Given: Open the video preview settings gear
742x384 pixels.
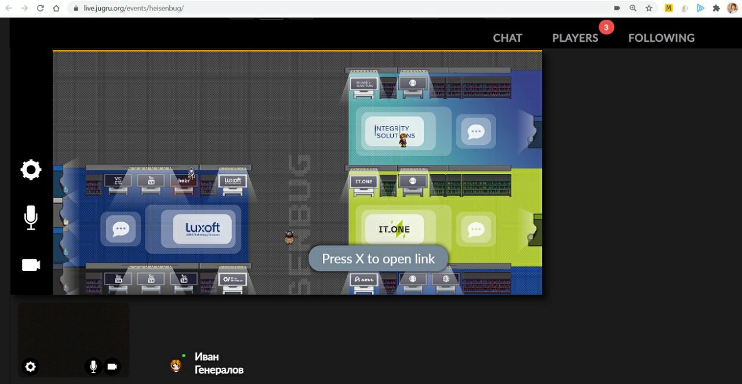Looking at the screenshot, I should pos(30,367).
